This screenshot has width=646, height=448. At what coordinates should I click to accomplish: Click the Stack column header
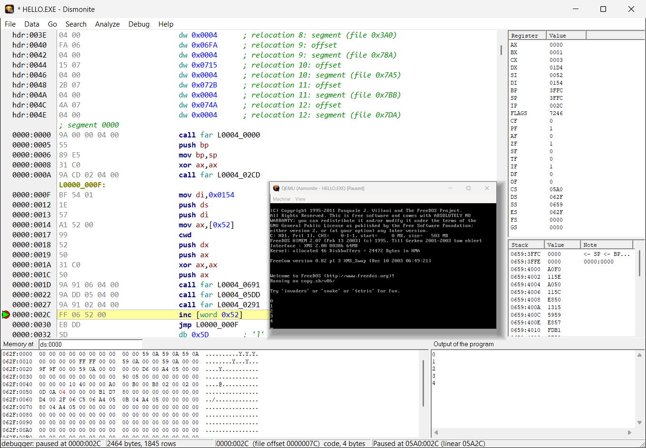527,245
